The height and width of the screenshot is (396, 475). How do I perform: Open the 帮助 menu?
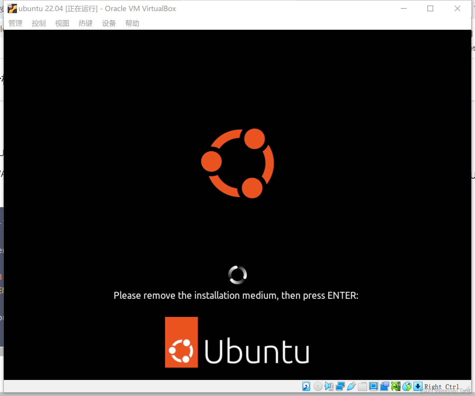click(x=132, y=23)
